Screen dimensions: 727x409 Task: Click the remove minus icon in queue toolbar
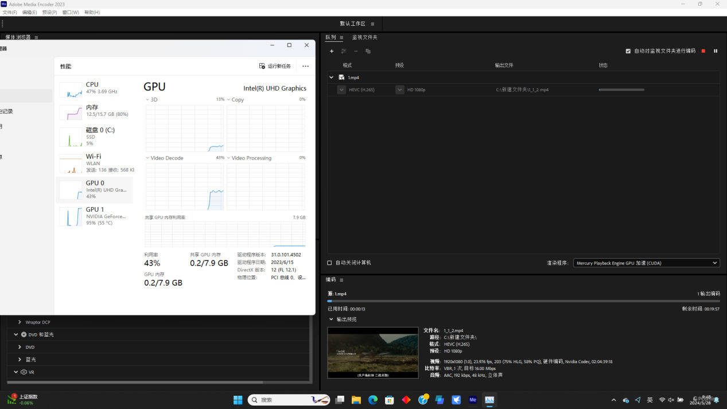click(x=356, y=51)
